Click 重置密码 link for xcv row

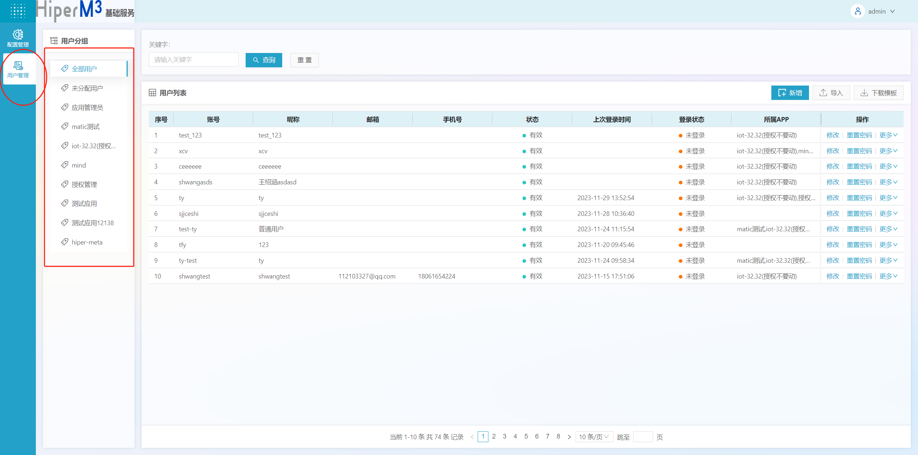click(x=859, y=151)
